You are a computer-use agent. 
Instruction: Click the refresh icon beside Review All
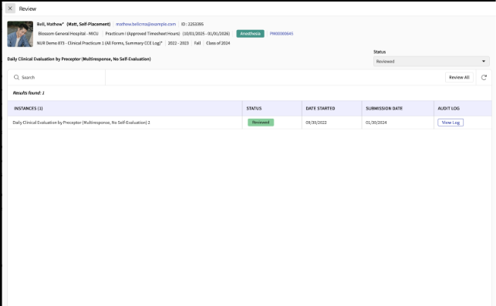(x=484, y=77)
